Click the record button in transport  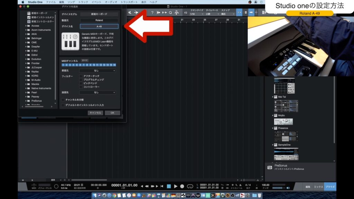182,186
